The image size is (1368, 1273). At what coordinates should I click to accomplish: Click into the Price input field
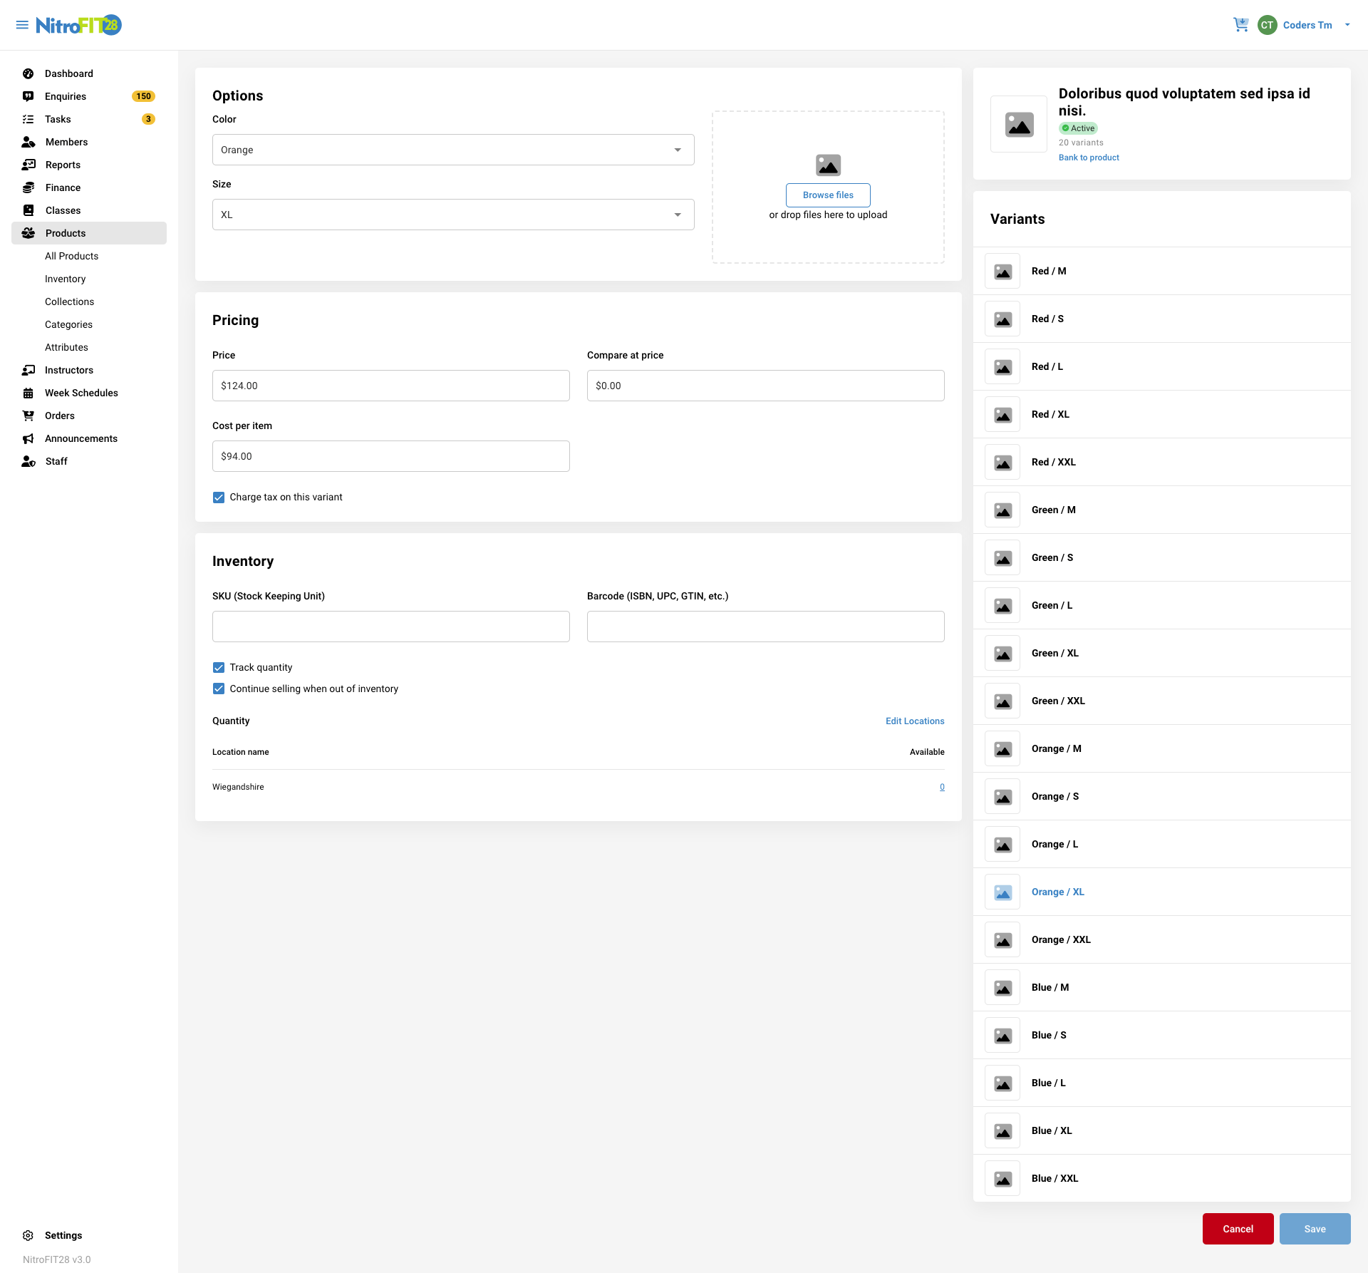coord(391,386)
